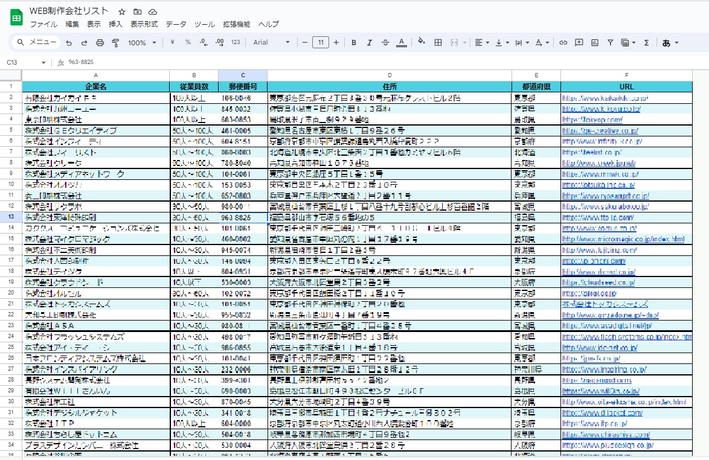Open the 編集 menu
The image size is (709, 460).
(72, 24)
